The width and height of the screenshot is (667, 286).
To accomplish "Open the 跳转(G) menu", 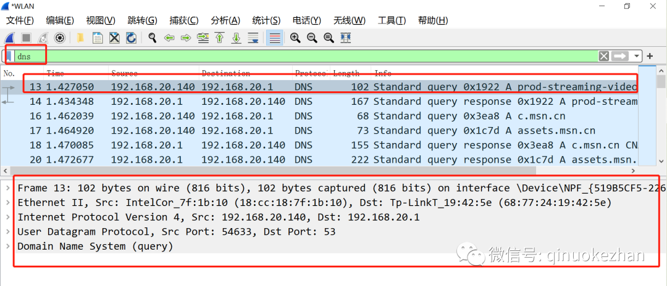I will [142, 20].
